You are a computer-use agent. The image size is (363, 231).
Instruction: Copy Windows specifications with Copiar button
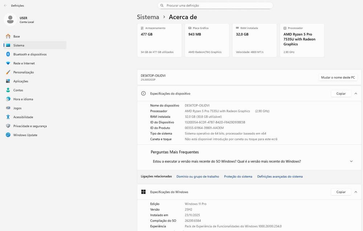coord(341,192)
